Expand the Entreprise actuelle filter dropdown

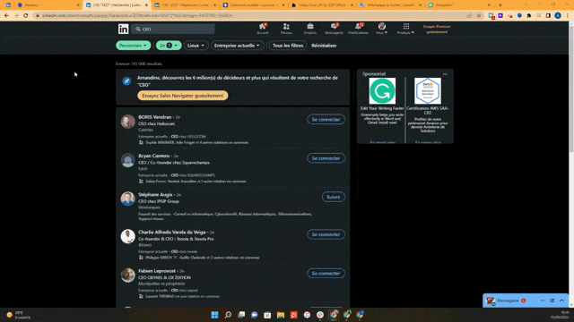[x=237, y=46]
